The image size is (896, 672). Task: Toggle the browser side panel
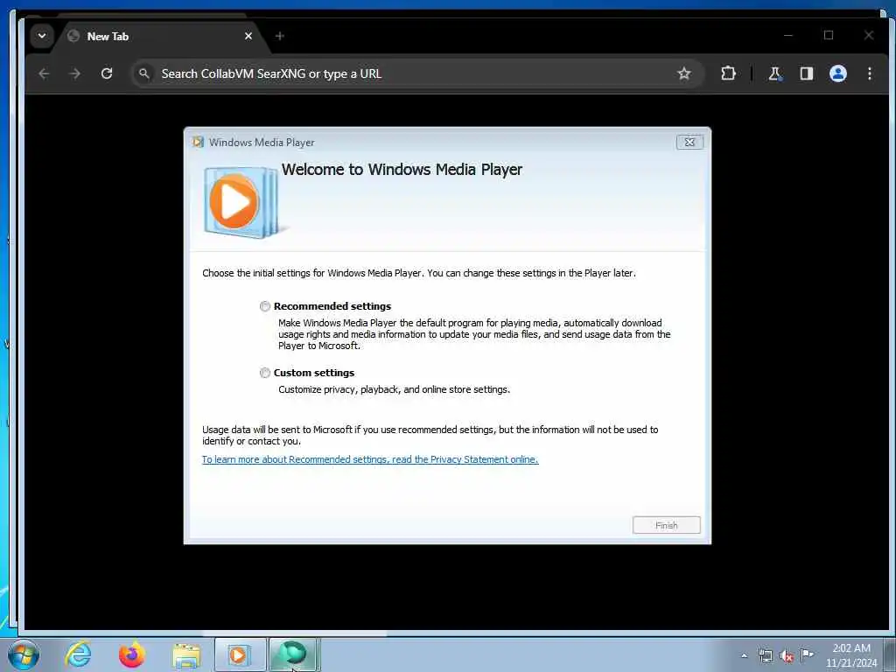(x=806, y=73)
